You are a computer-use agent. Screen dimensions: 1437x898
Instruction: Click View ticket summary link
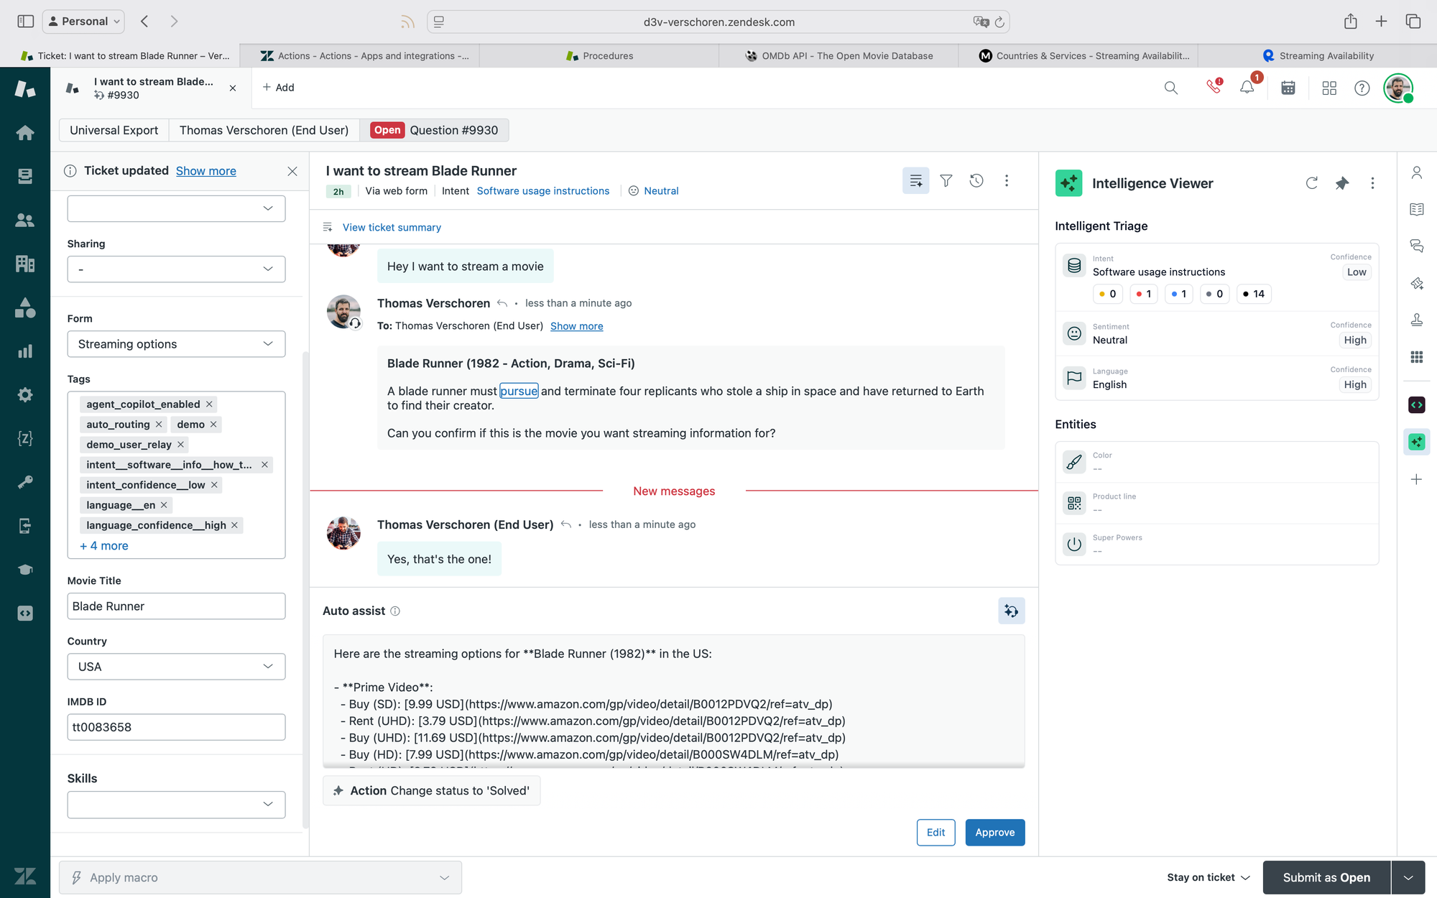click(x=392, y=227)
